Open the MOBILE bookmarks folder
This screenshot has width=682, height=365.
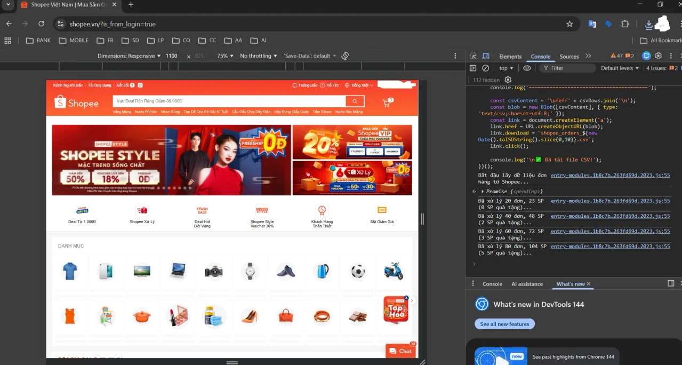tap(74, 41)
